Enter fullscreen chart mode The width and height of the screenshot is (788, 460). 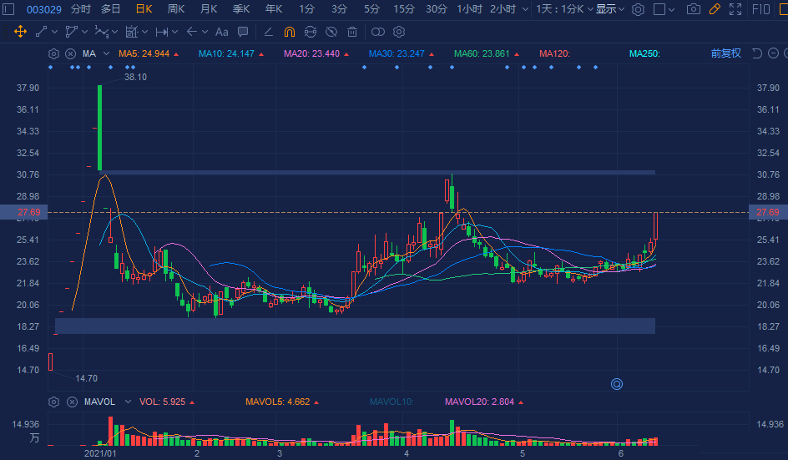(x=735, y=9)
